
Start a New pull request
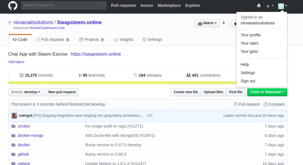(x=62, y=92)
